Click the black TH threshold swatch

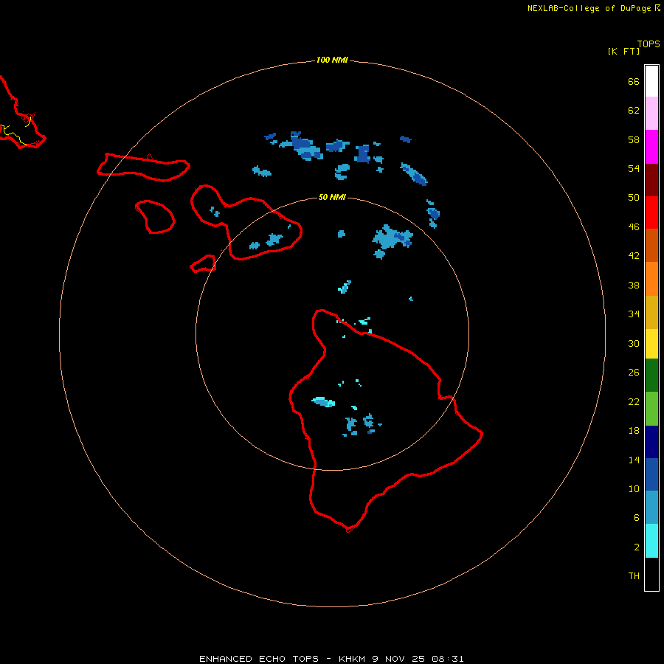[x=651, y=574]
